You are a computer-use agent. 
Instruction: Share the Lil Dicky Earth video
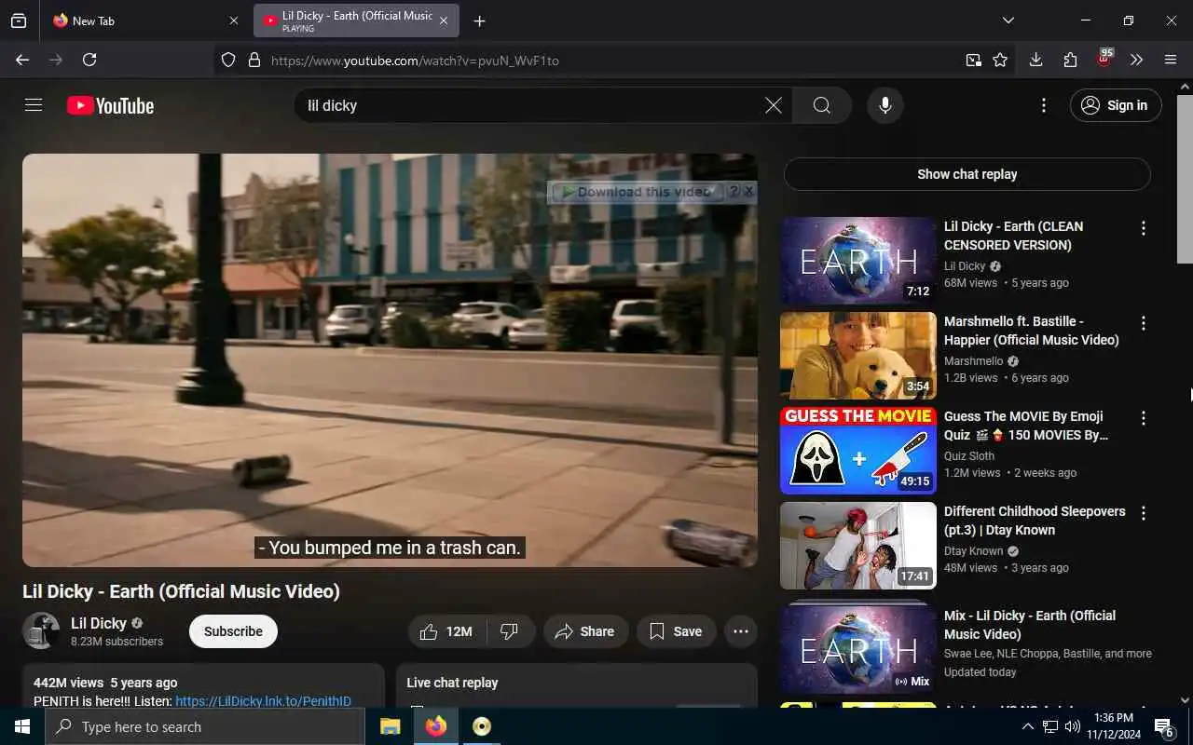point(585,631)
